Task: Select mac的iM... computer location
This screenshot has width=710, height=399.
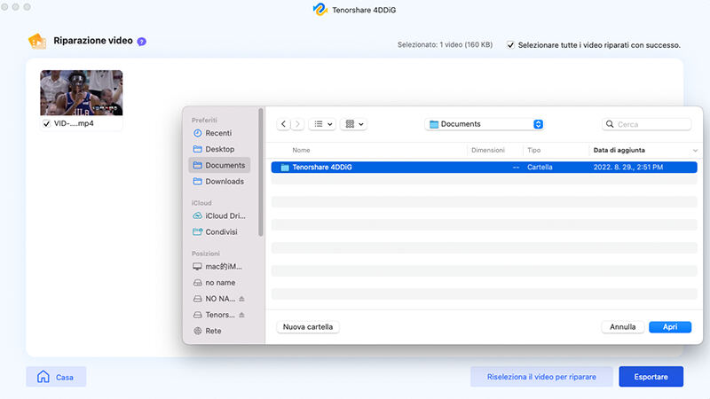Action: [219, 267]
